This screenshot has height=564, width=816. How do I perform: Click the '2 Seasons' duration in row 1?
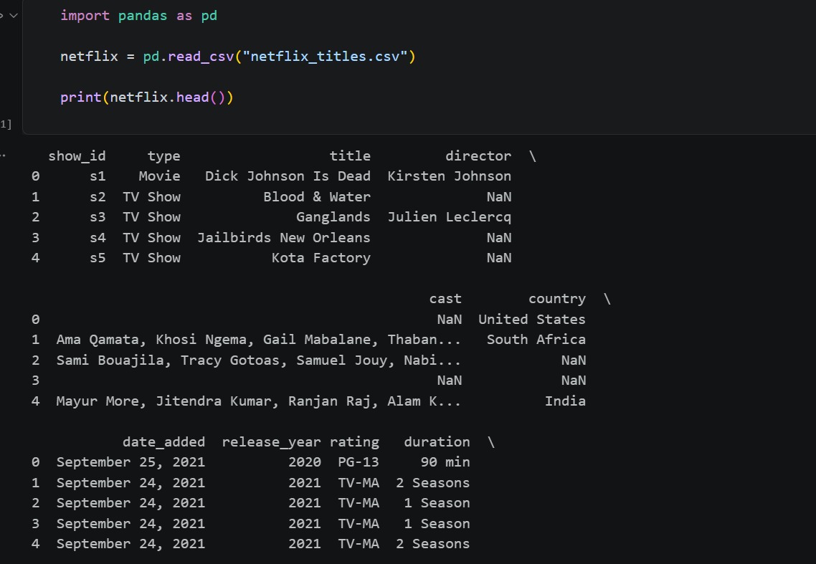[432, 483]
